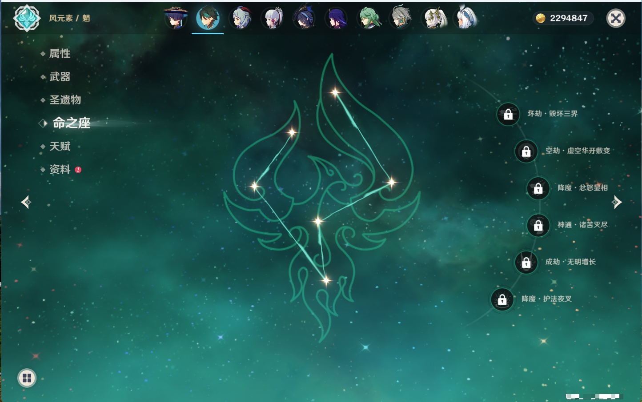Close the character screen with X
Image resolution: width=642 pixels, height=402 pixels.
(616, 18)
